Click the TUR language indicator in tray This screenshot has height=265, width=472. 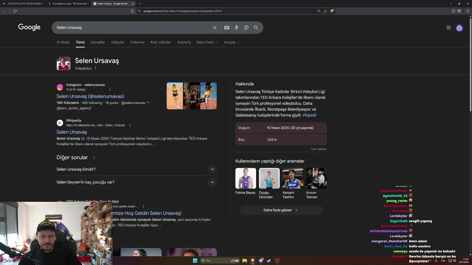coord(443,261)
